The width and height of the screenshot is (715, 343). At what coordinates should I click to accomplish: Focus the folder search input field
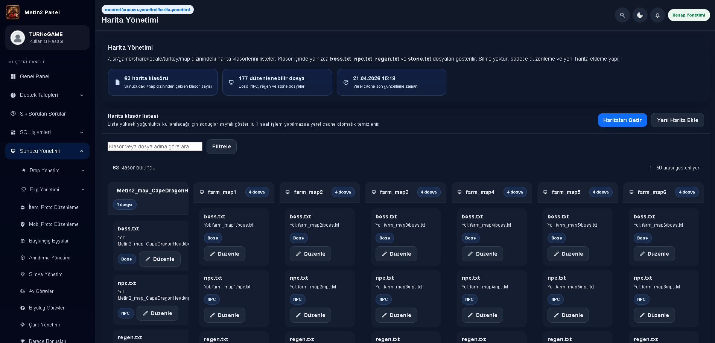[155, 146]
